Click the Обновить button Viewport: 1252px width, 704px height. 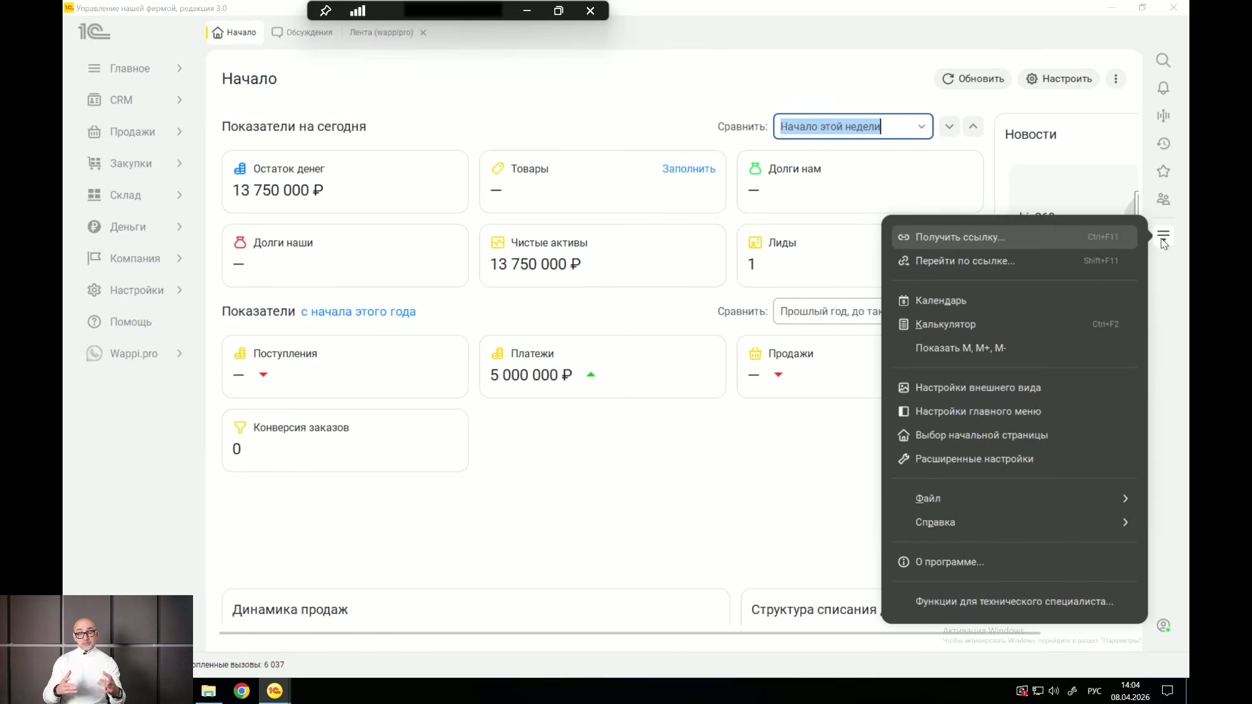point(973,79)
